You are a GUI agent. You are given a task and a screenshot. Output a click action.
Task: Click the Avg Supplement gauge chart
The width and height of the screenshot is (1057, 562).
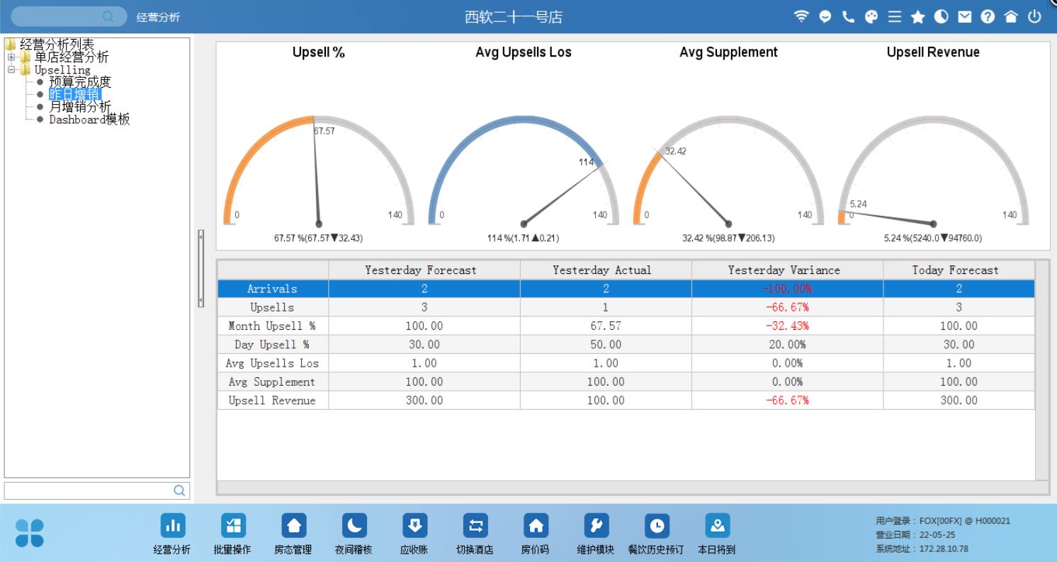(x=728, y=171)
